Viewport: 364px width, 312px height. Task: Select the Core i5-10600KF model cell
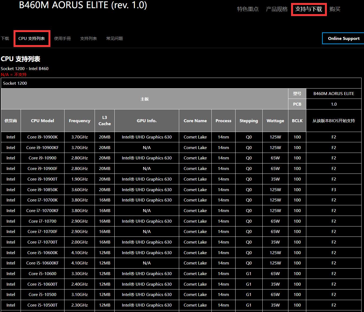[43, 263]
